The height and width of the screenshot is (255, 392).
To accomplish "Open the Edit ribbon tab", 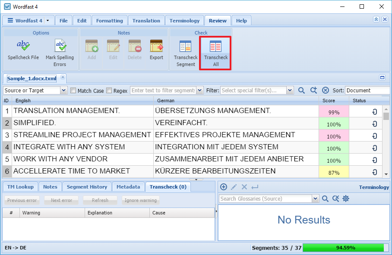I will pos(82,20).
